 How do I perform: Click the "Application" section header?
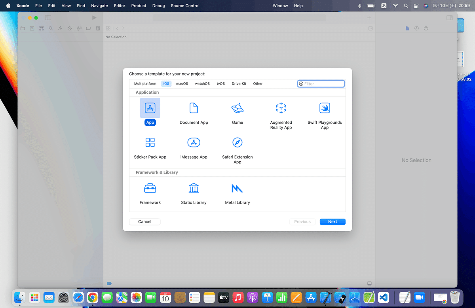tap(147, 92)
